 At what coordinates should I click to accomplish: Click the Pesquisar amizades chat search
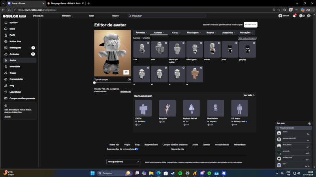293,128
